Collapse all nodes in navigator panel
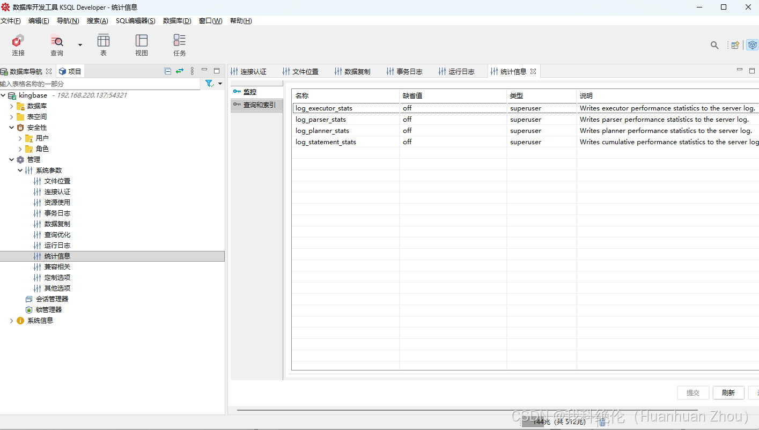The height and width of the screenshot is (430, 759). (168, 71)
